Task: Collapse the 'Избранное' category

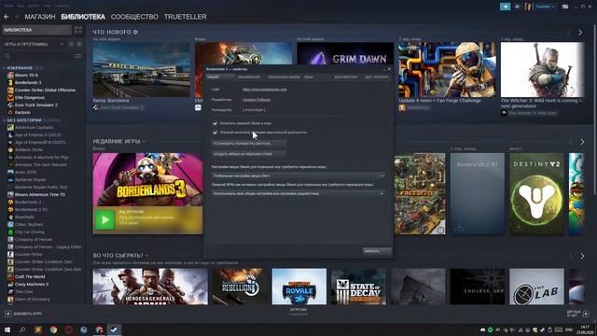Action: pos(4,68)
